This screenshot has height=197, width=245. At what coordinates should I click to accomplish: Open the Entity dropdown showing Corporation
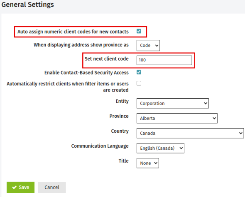(172, 103)
